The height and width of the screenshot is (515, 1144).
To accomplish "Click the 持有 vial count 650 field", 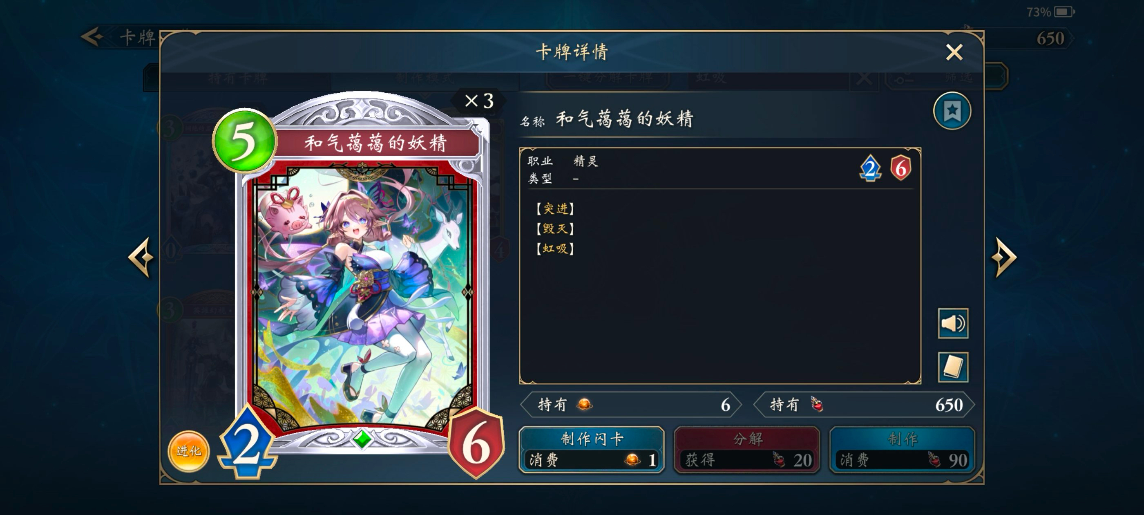I will point(864,405).
